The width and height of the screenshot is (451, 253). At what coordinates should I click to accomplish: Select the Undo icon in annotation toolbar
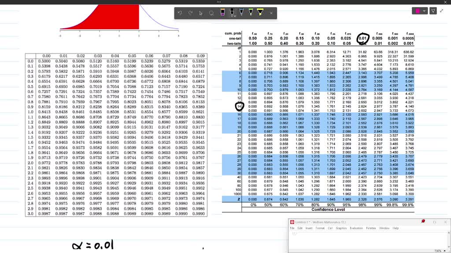179,13
